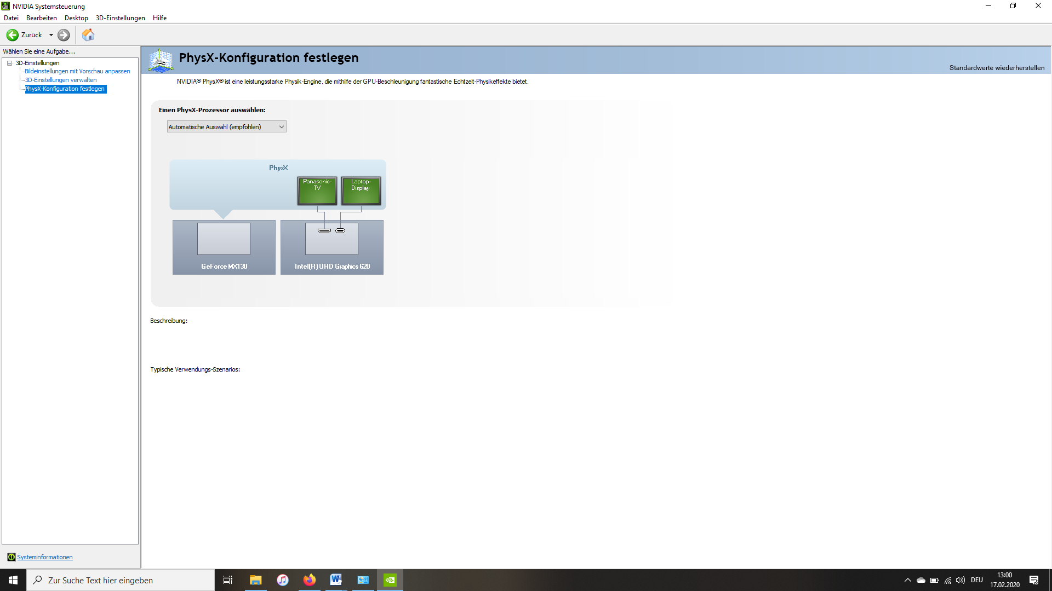1052x591 pixels.
Task: Open the PhysX processor selection dropdown
Action: (226, 127)
